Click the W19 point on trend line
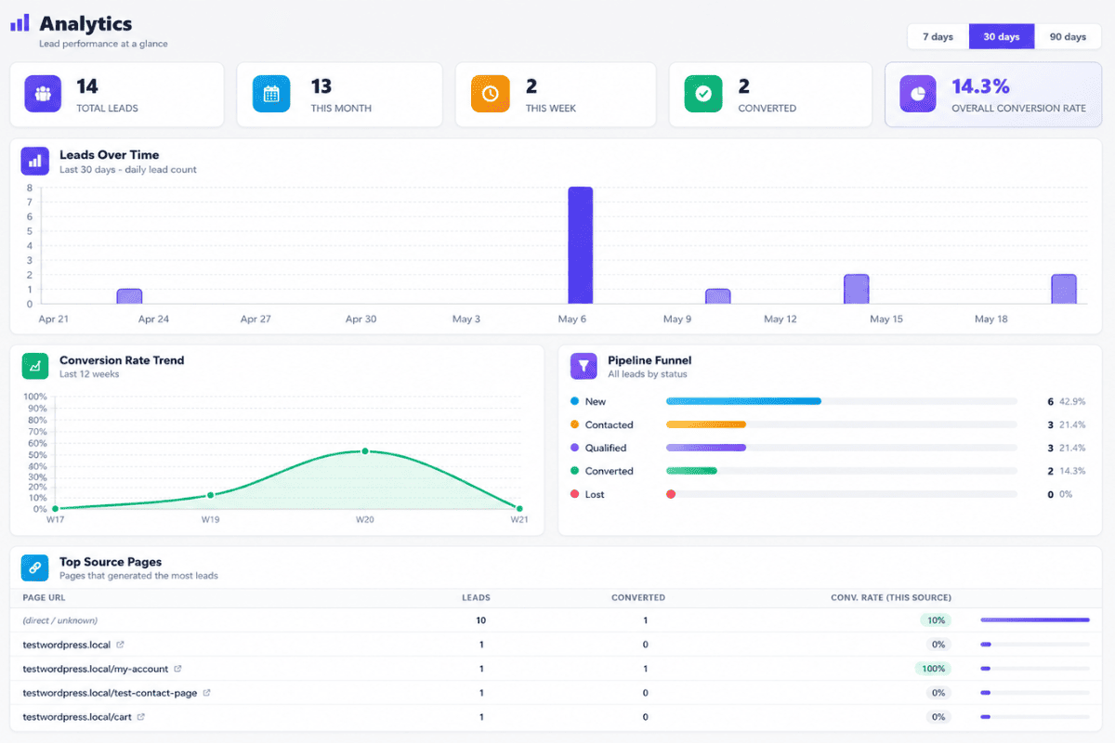Screen dimensions: 1115x743 [210, 495]
